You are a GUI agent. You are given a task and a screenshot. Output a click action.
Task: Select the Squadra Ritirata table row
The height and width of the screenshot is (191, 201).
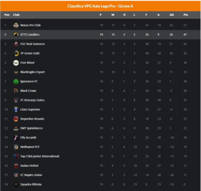[x=100, y=185]
